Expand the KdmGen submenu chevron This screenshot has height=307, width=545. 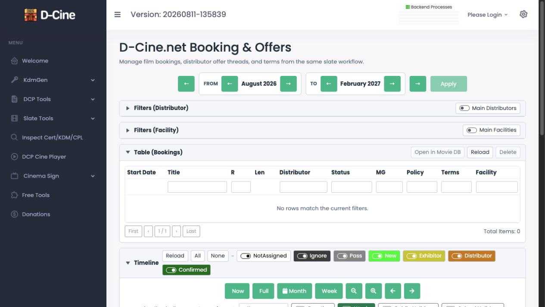click(x=93, y=80)
